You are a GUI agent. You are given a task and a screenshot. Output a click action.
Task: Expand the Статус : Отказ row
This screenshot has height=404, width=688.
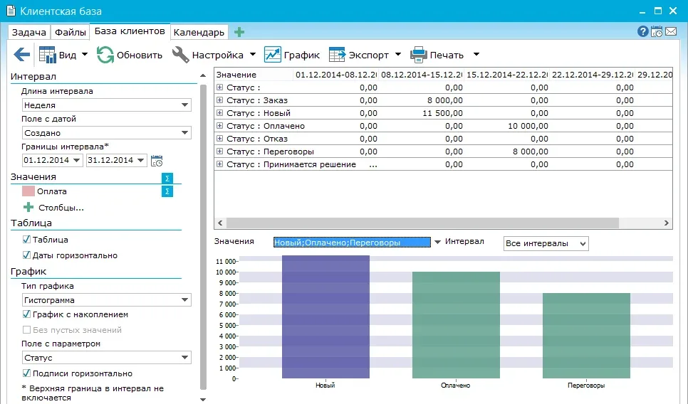[x=220, y=138]
